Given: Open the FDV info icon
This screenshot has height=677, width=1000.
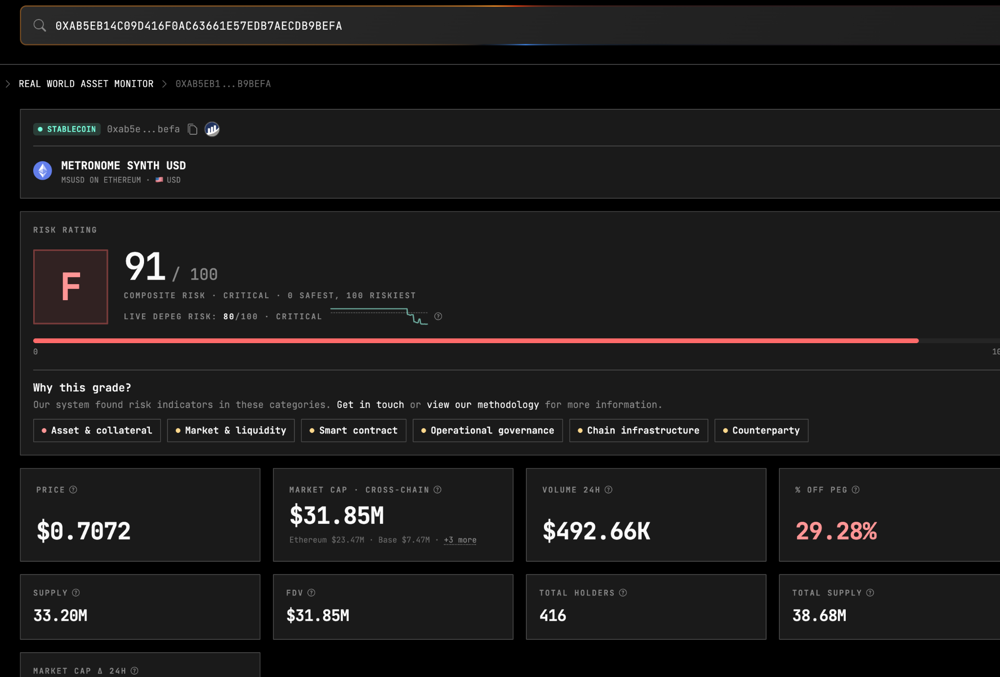Looking at the screenshot, I should [312, 593].
